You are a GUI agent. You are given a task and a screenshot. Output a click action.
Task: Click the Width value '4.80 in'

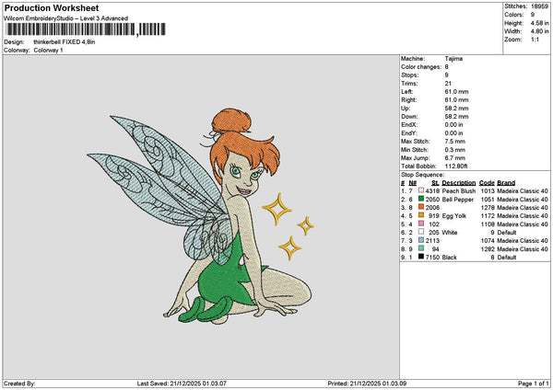(539, 31)
